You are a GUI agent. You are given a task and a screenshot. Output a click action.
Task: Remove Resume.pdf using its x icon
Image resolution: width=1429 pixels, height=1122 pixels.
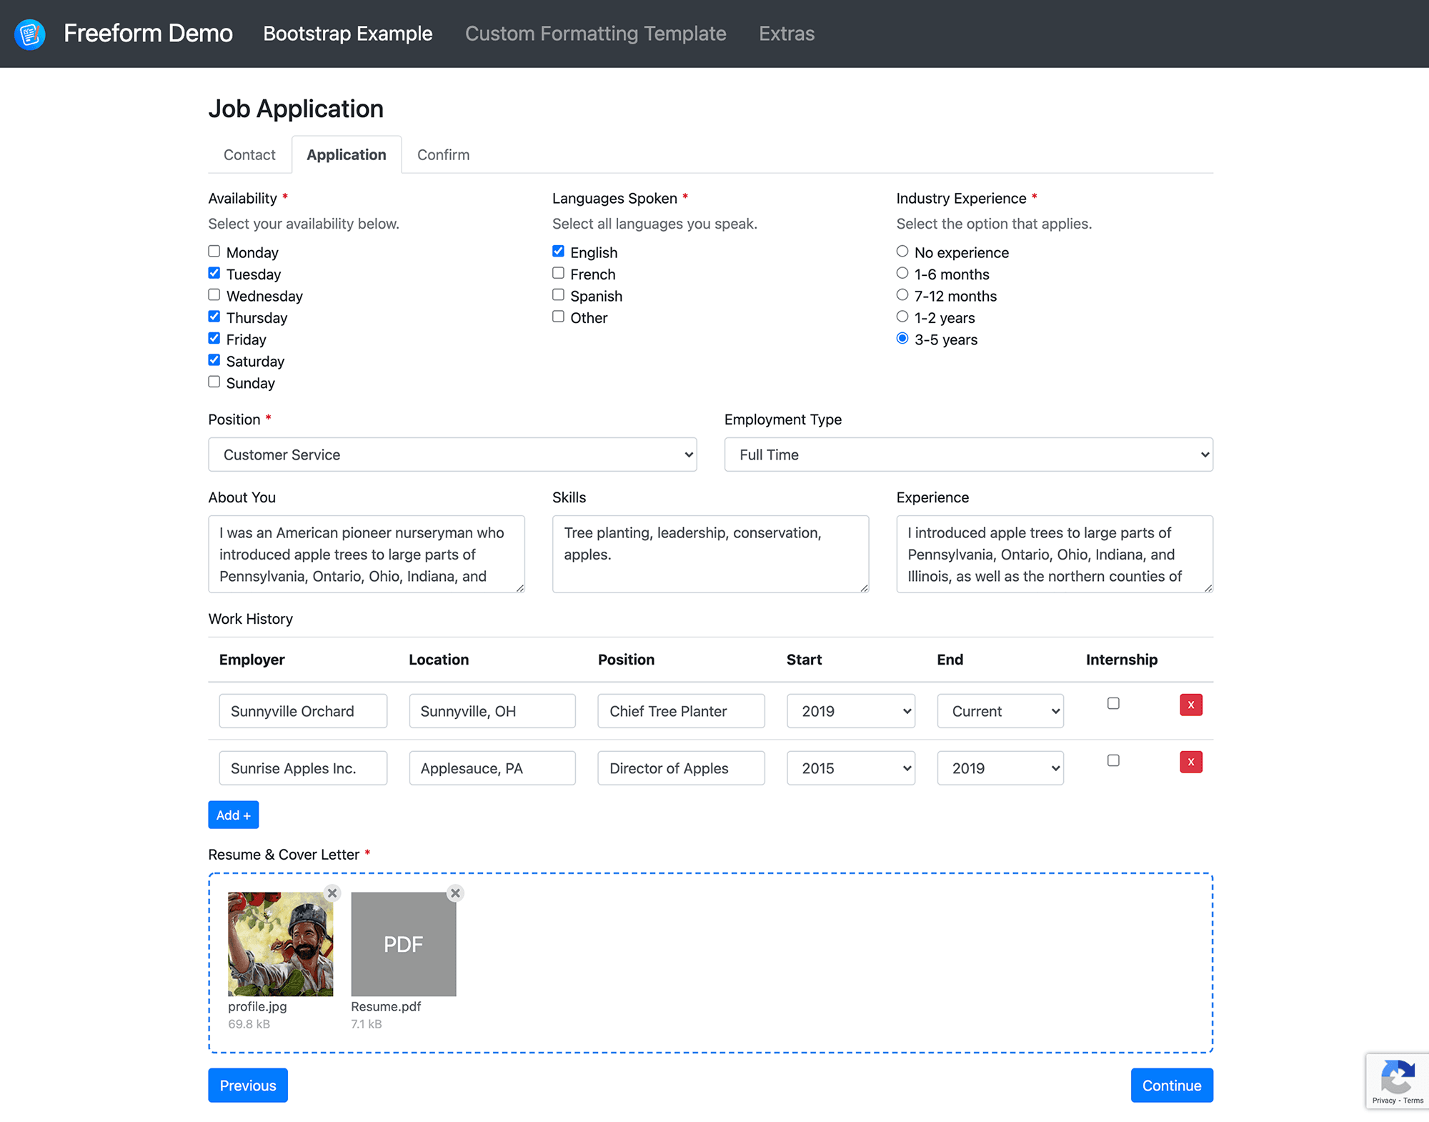pyautogui.click(x=455, y=893)
